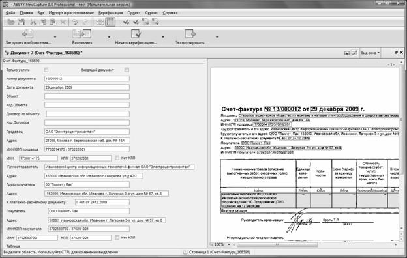The height and width of the screenshot is (258, 407).
Task: Open the 100% zoom level dropdown
Action: 229,244
